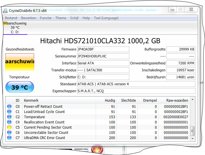This screenshot has height=155, width=205.
Task: Select the Power-off Retract Count row text
Action: point(43,106)
